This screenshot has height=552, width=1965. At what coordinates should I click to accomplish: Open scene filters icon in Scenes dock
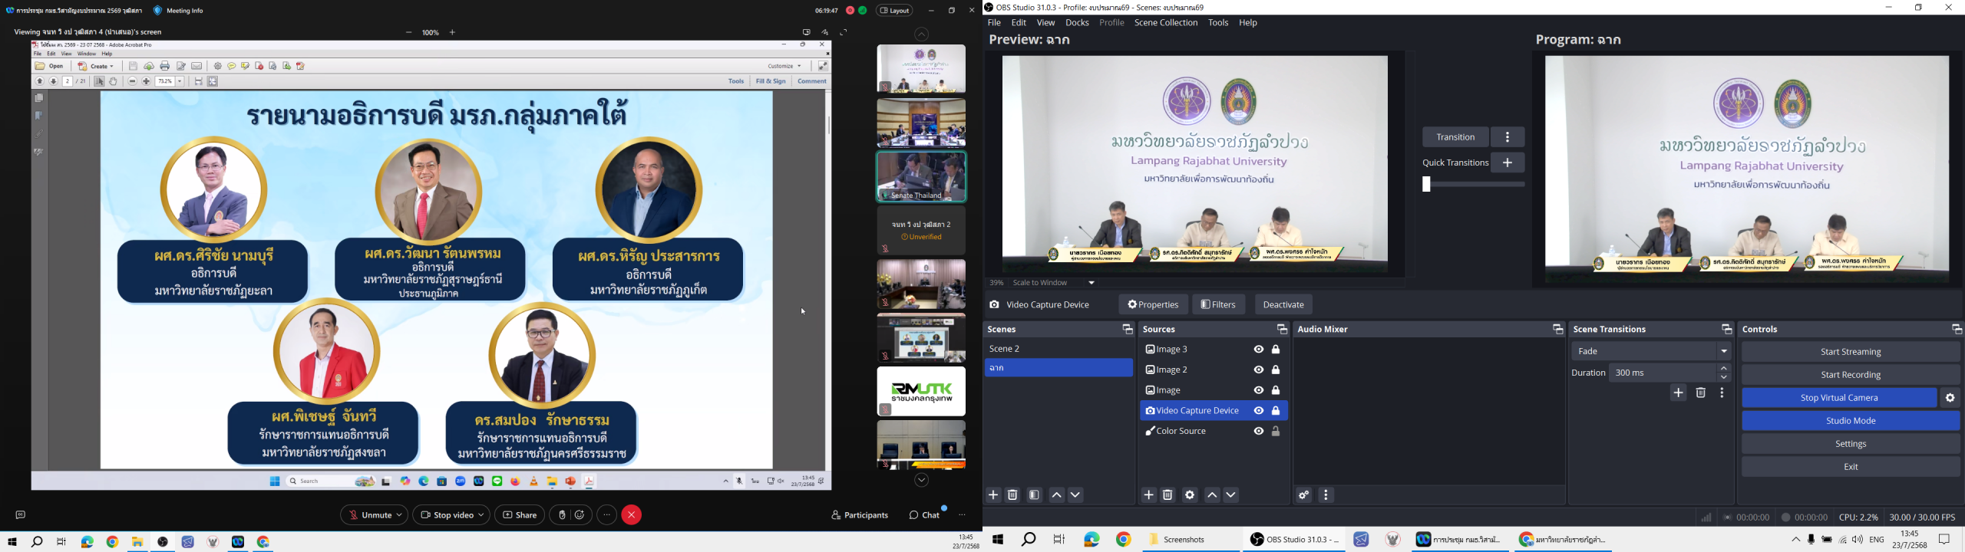tap(1034, 495)
